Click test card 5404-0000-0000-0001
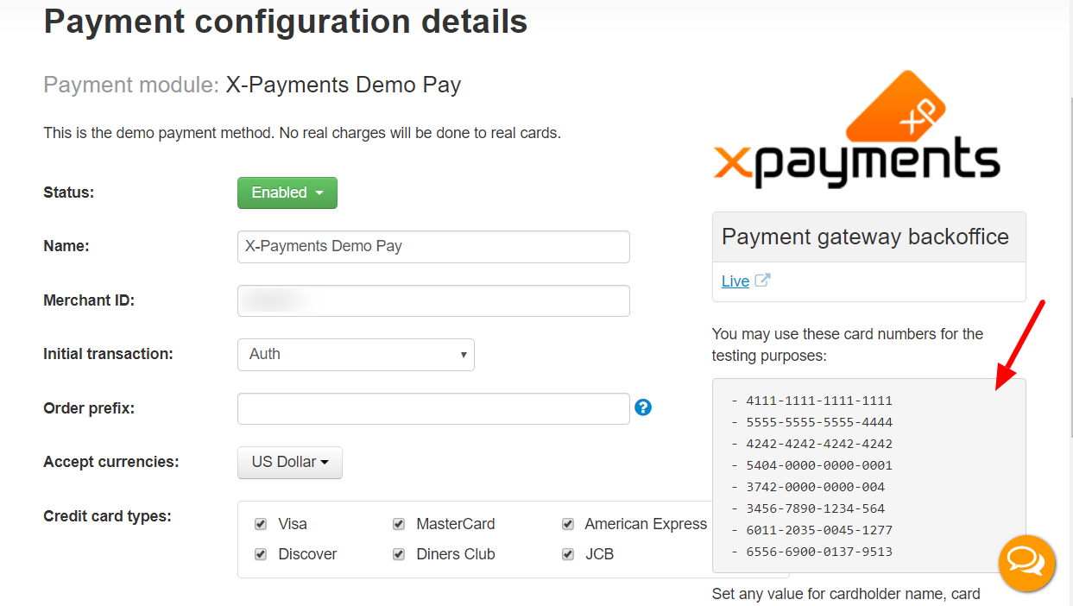The width and height of the screenshot is (1073, 606). [x=819, y=465]
